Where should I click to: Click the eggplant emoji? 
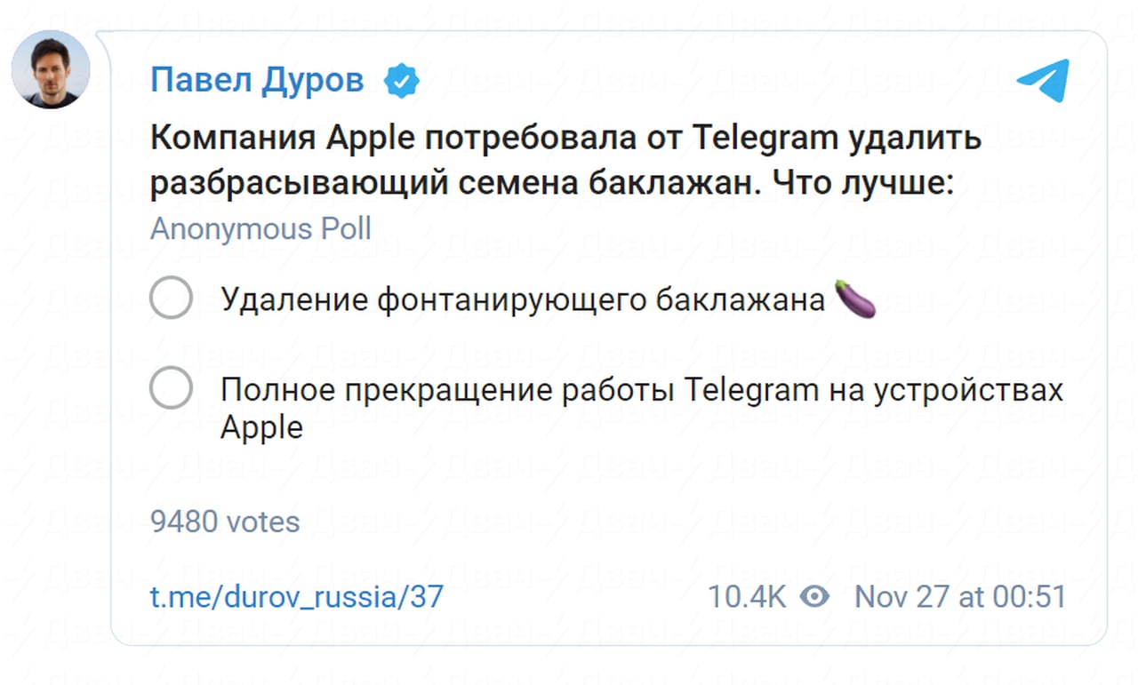[856, 299]
